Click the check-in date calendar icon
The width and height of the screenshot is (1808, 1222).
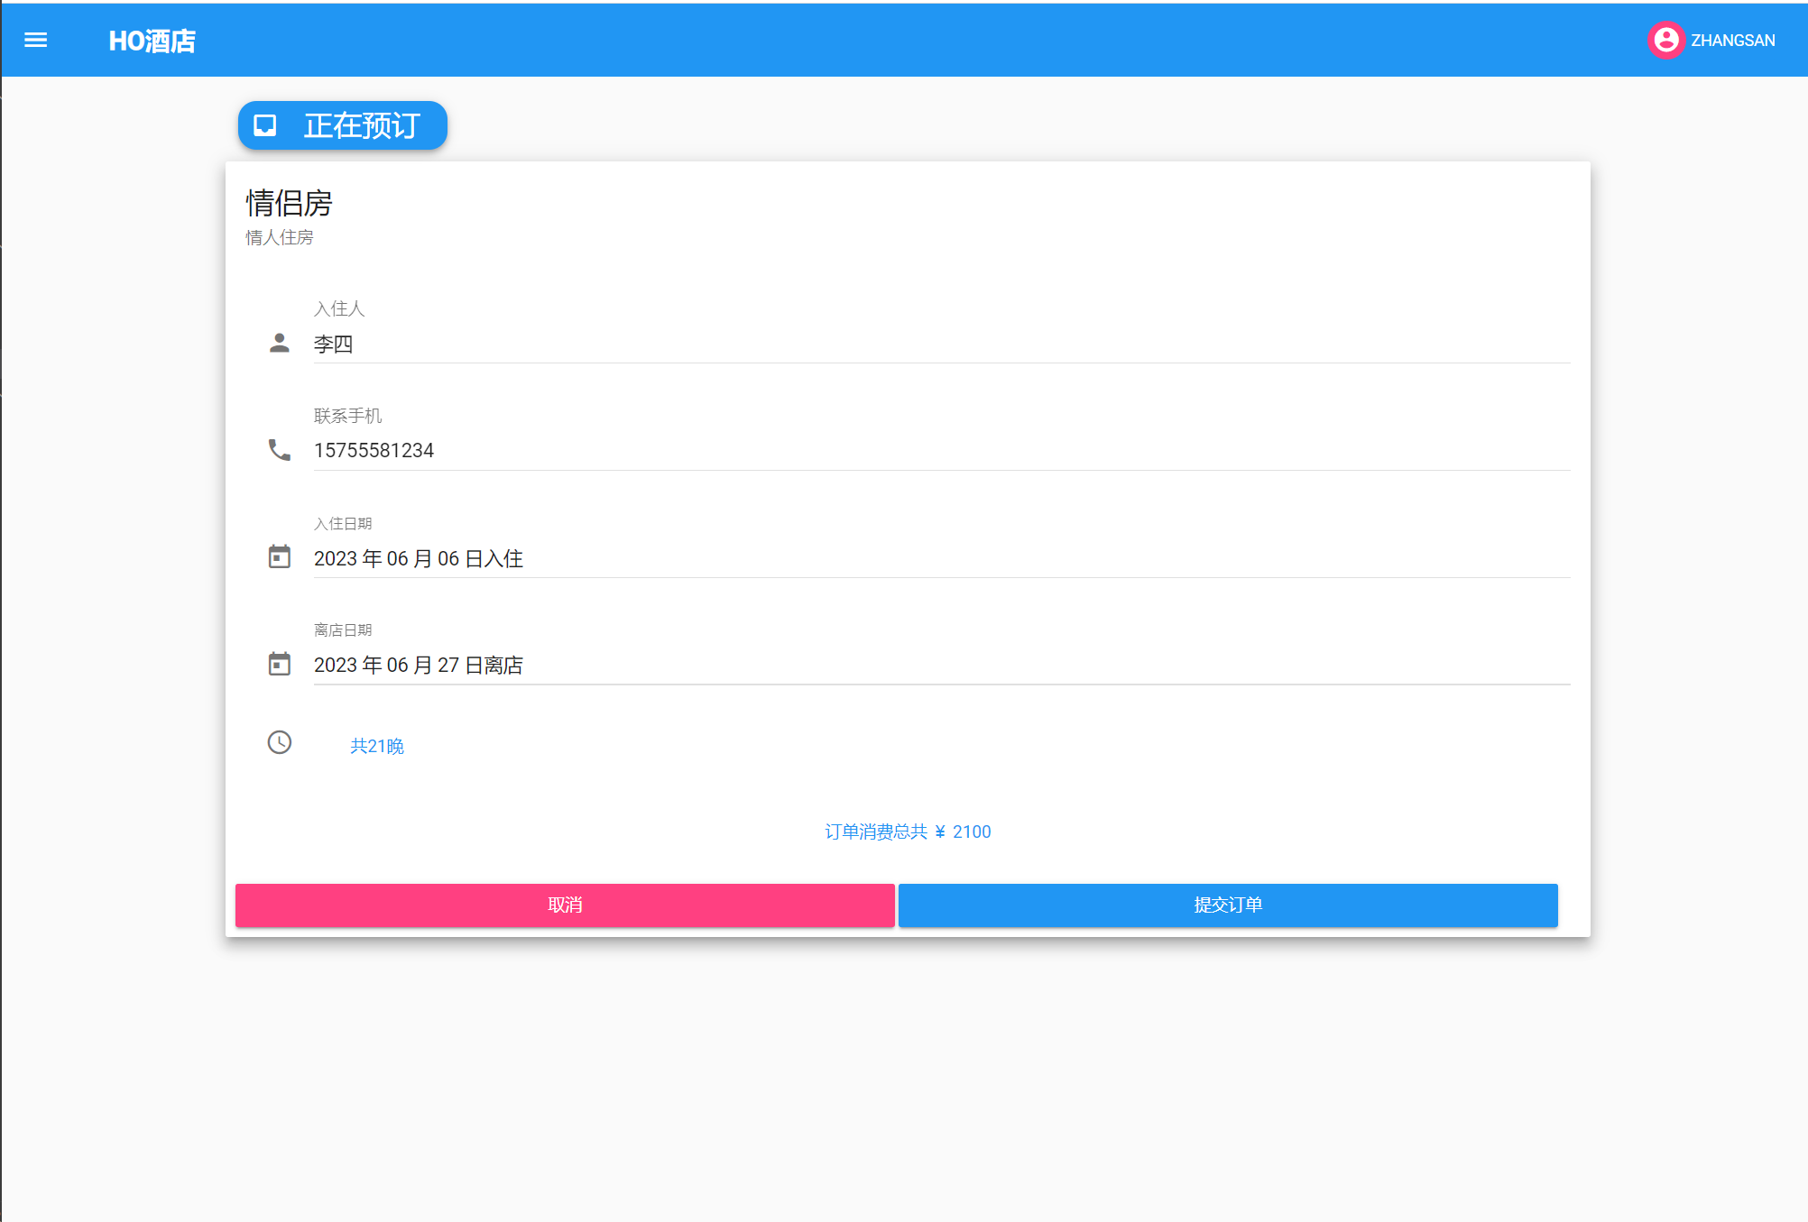[x=280, y=556]
